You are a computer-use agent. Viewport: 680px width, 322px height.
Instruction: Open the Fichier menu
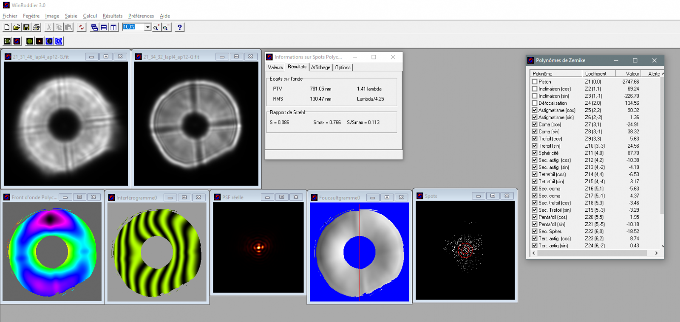coord(10,16)
